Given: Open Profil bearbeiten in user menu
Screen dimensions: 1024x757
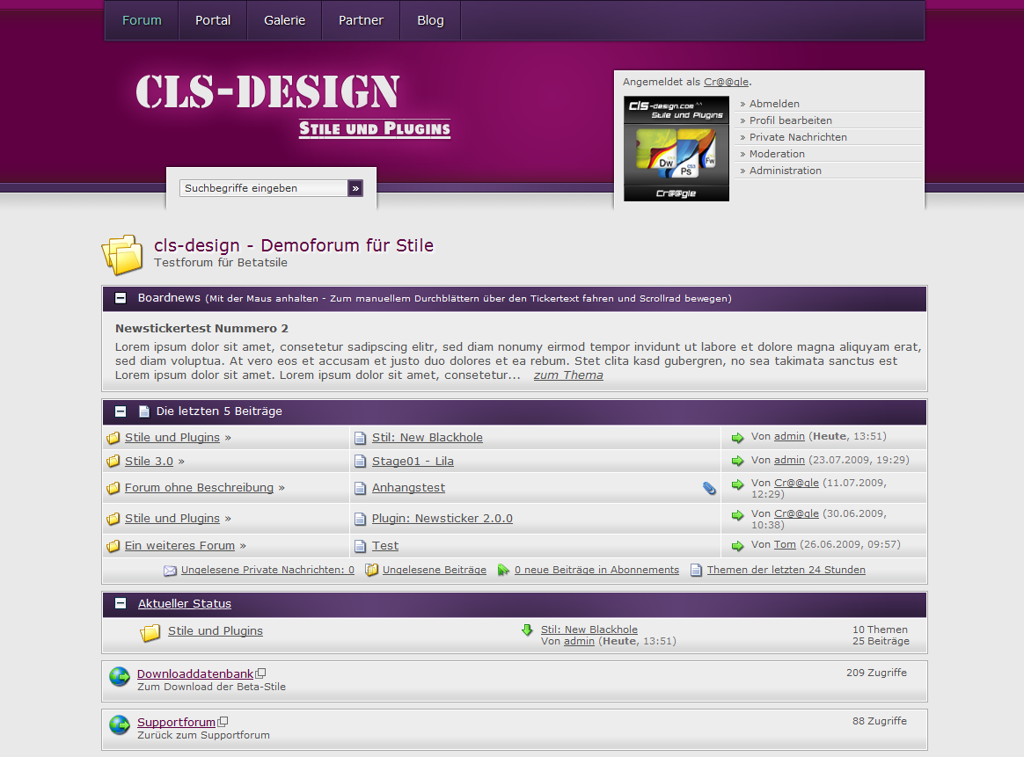Looking at the screenshot, I should [x=790, y=120].
